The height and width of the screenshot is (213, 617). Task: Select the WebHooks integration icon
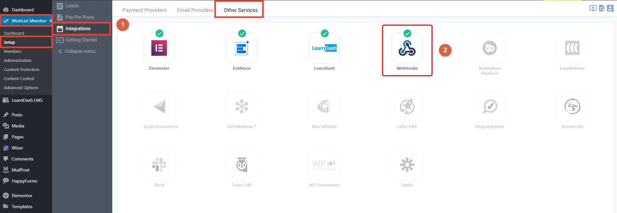[407, 48]
